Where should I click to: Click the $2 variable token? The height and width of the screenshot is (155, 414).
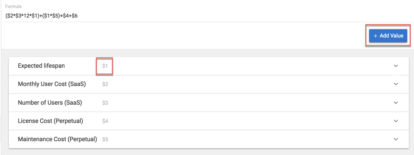coord(105,84)
